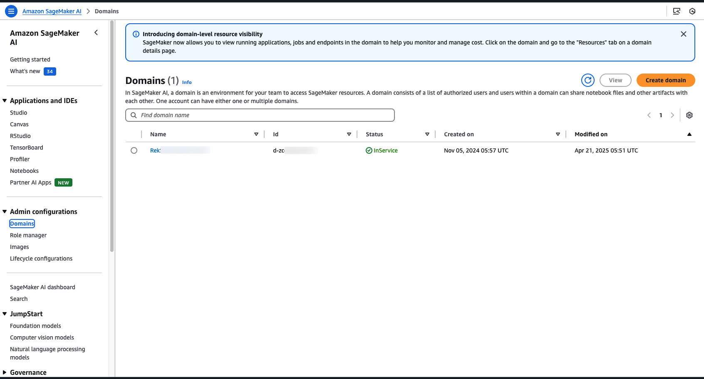Click the Id column header
This screenshot has height=379, width=704.
(275, 134)
